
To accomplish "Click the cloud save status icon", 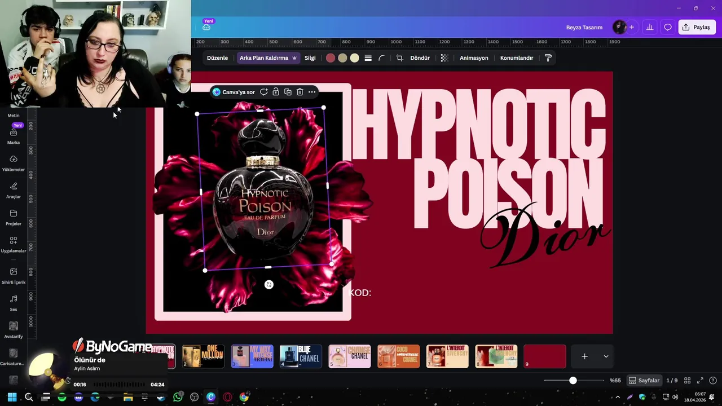I will [206, 27].
